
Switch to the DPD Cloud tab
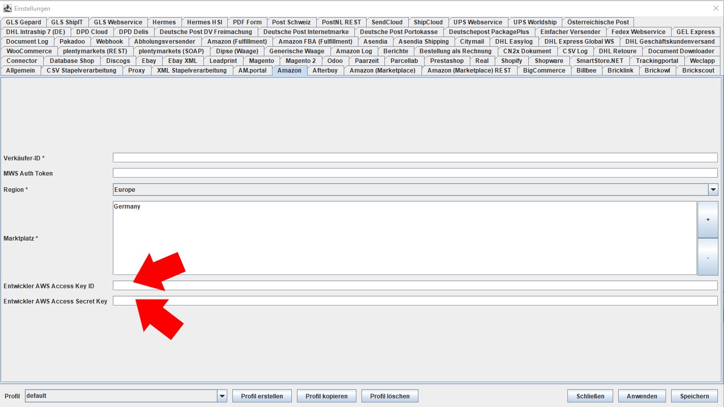coord(92,32)
